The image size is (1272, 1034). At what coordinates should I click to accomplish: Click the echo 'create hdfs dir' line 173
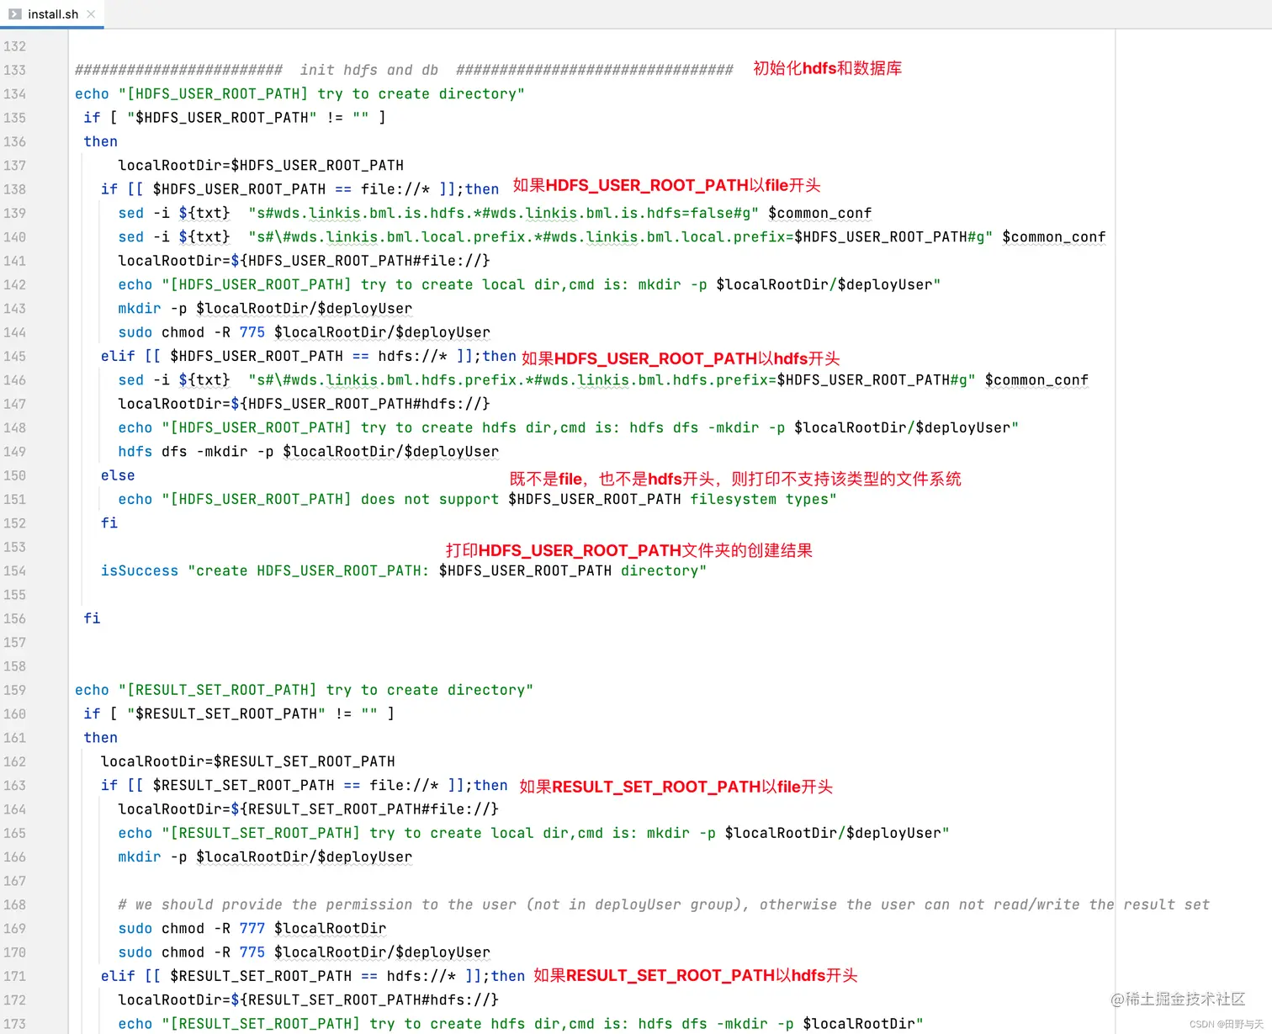point(521,1024)
